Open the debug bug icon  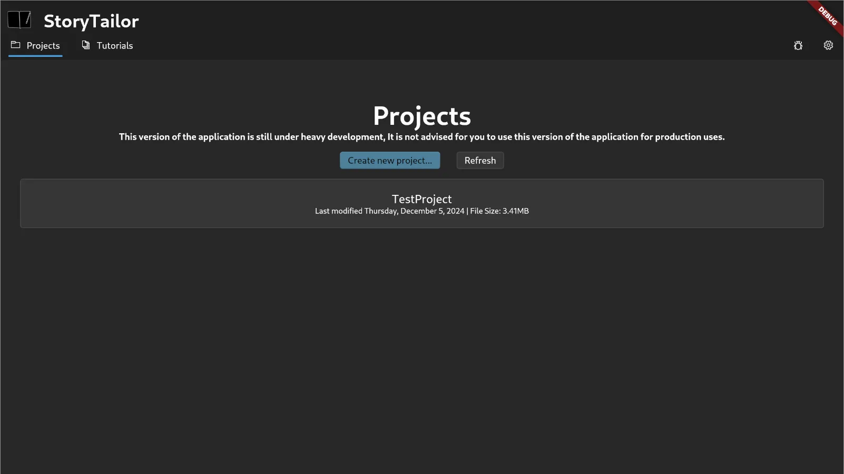pyautogui.click(x=798, y=45)
